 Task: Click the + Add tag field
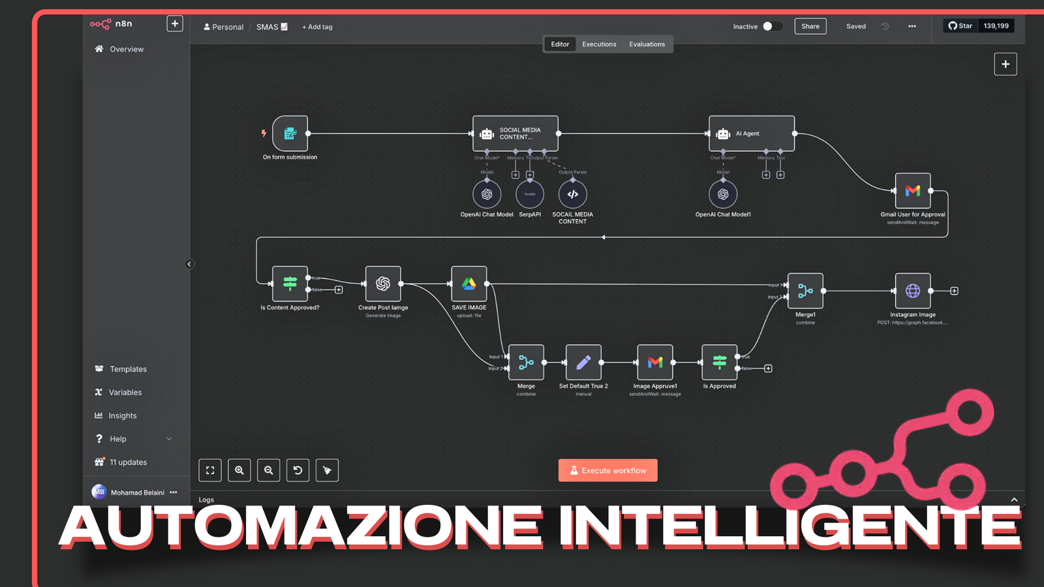pos(317,27)
